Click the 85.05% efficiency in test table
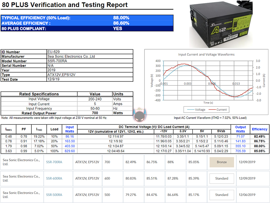Viewport: 270px width, 203px height. 260,151
